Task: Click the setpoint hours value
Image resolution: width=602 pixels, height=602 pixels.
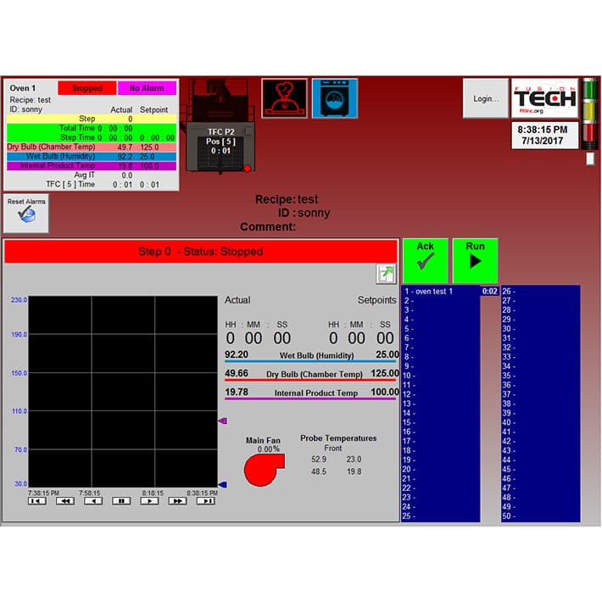Action: [333, 338]
